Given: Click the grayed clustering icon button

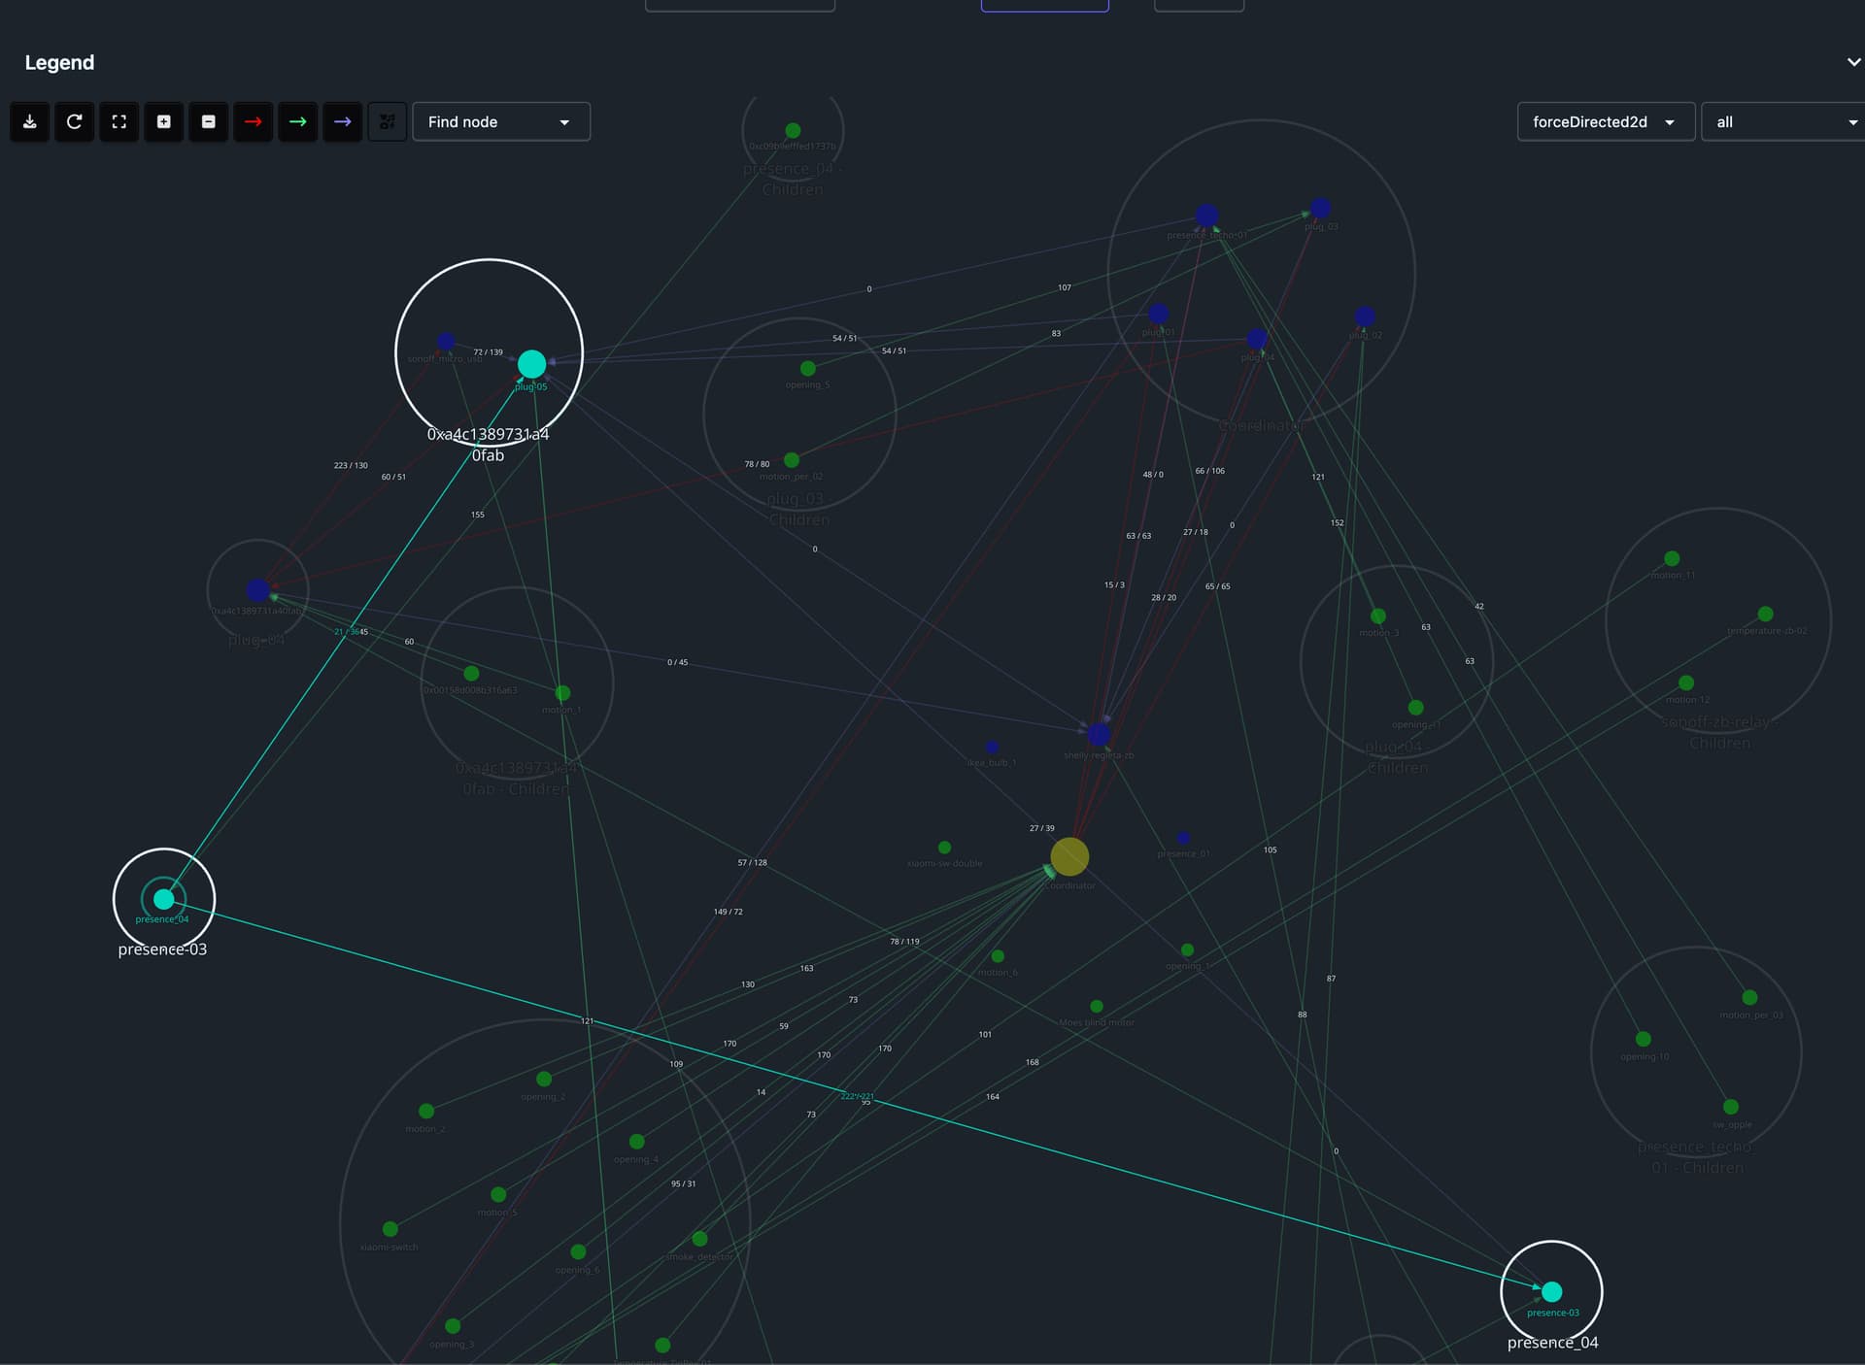Looking at the screenshot, I should (388, 121).
